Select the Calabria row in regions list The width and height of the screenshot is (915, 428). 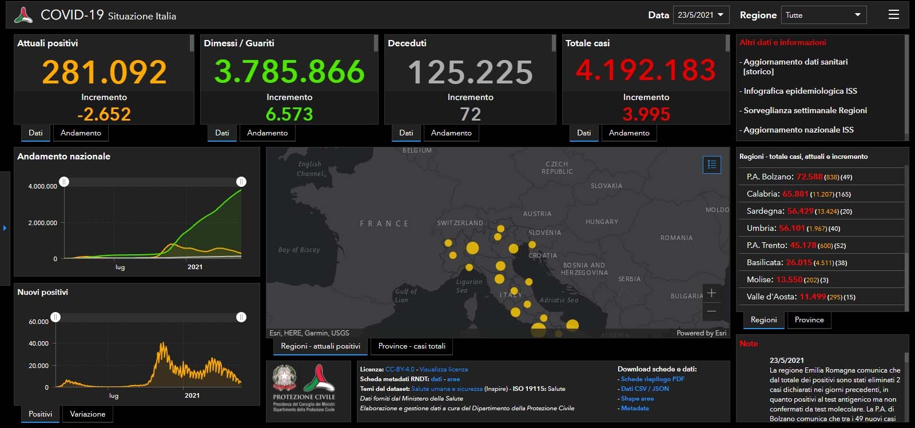[x=821, y=194]
